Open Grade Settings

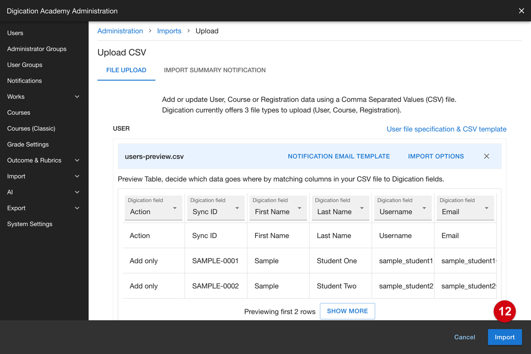28,144
